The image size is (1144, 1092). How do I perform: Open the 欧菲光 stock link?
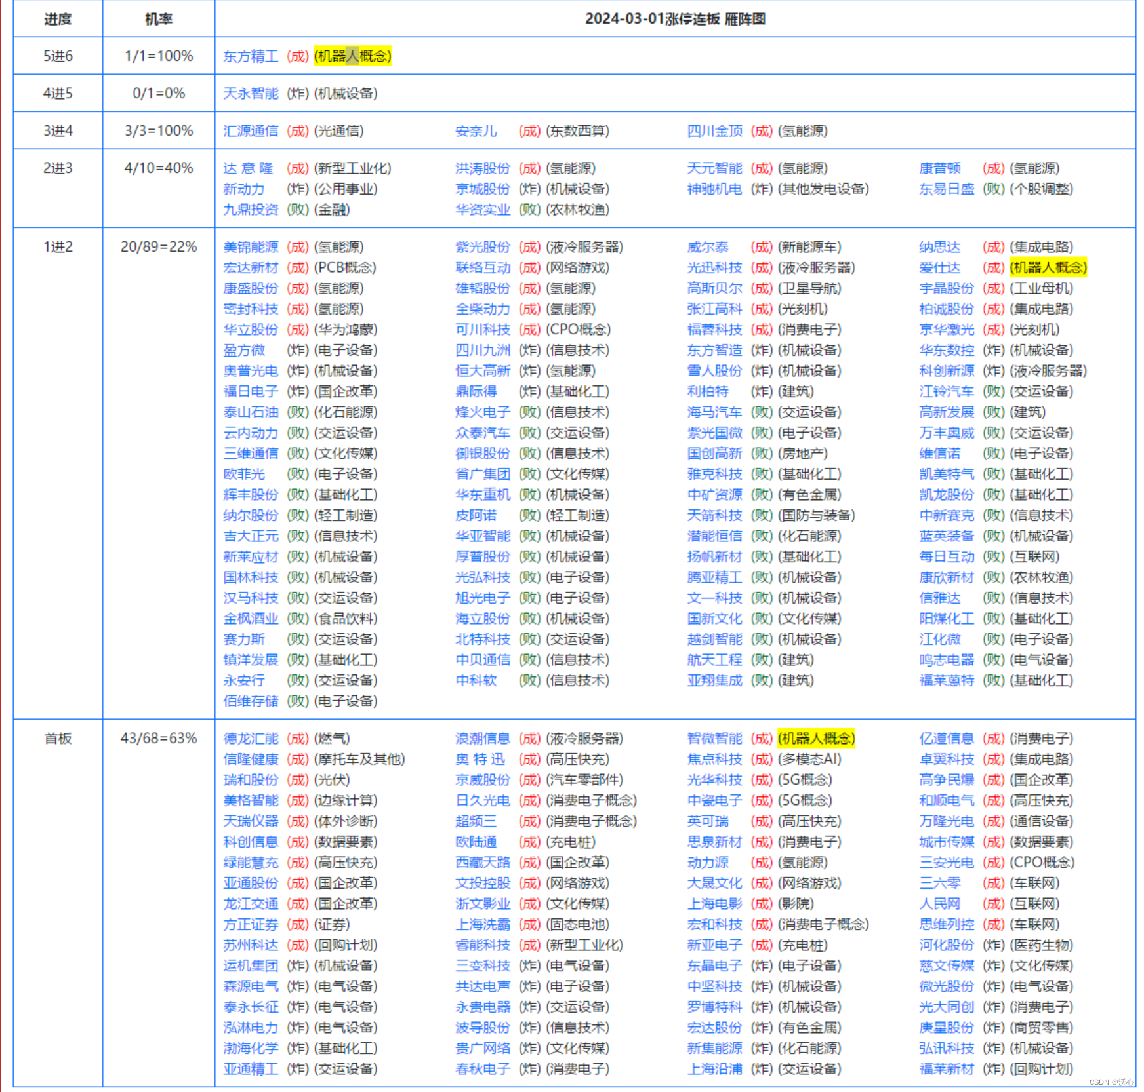(x=244, y=474)
